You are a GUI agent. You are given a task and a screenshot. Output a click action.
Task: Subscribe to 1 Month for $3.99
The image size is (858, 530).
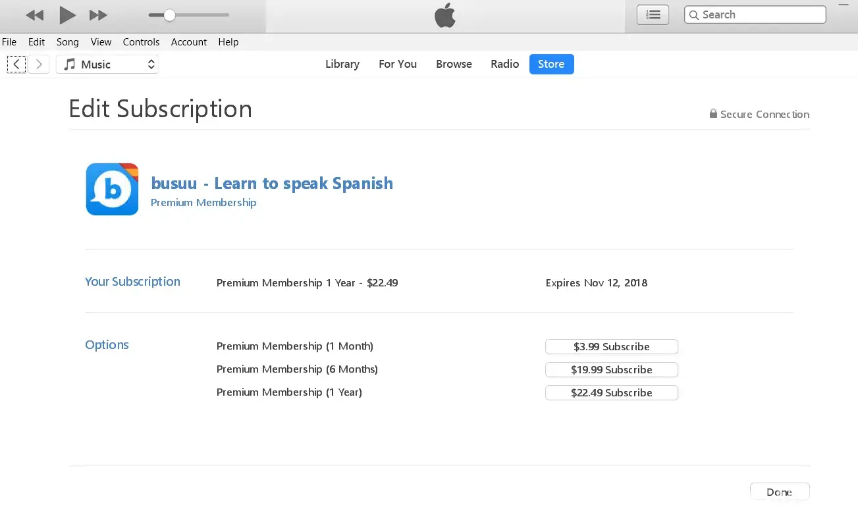tap(611, 347)
